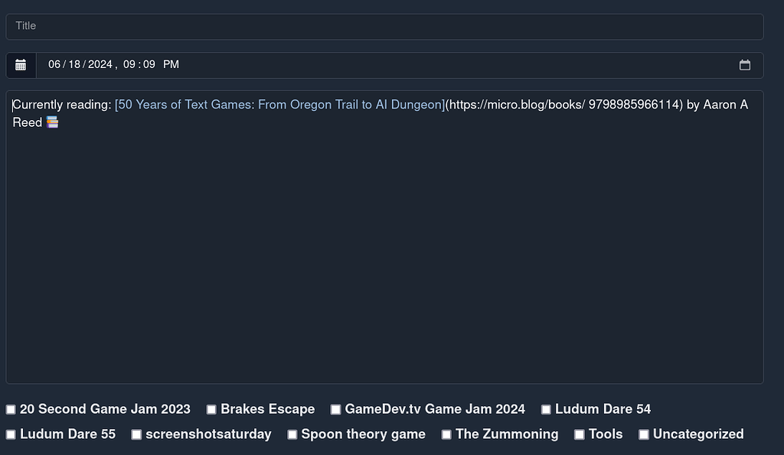Click the books emoji in post content
This screenshot has width=784, height=455.
click(x=53, y=122)
